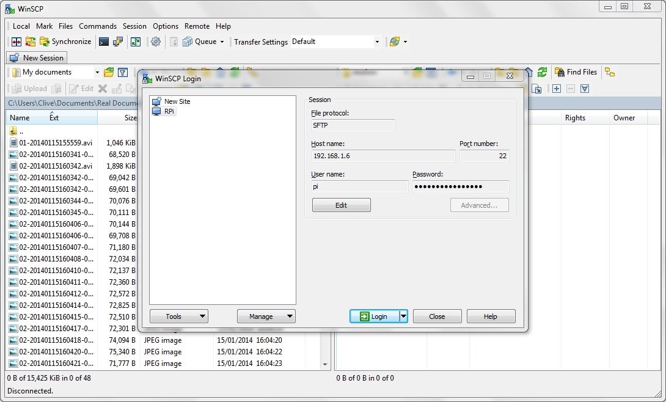Expand the Queue dropdown arrow

point(222,42)
